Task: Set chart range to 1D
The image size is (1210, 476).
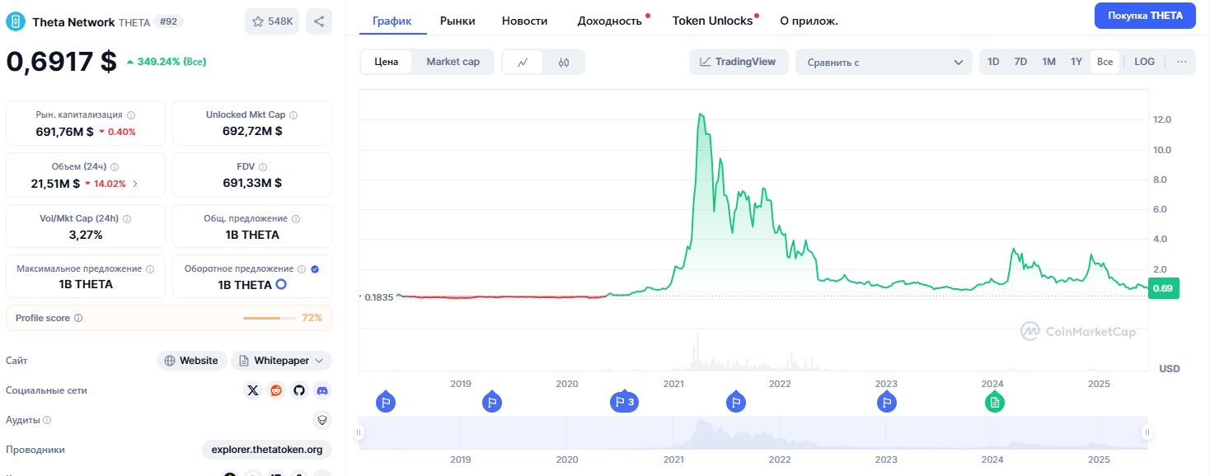Action: click(x=994, y=62)
